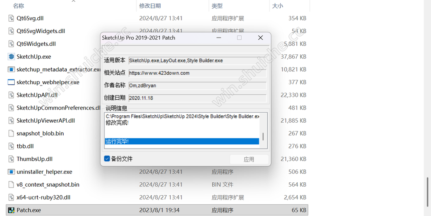431x216 pixels.
Task: Click the 应用 apply button
Action: pyautogui.click(x=249, y=159)
